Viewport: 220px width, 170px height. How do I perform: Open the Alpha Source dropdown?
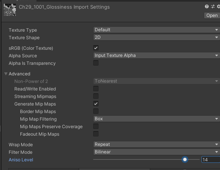pos(157,55)
